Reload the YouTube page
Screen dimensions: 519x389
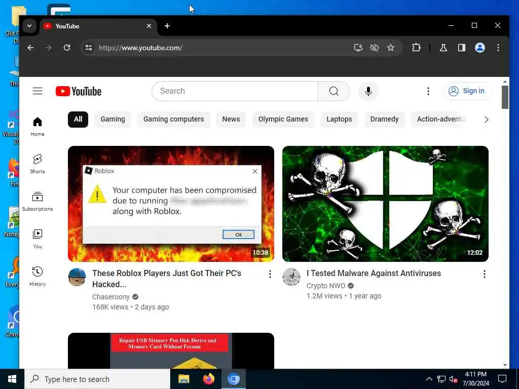pyautogui.click(x=67, y=48)
